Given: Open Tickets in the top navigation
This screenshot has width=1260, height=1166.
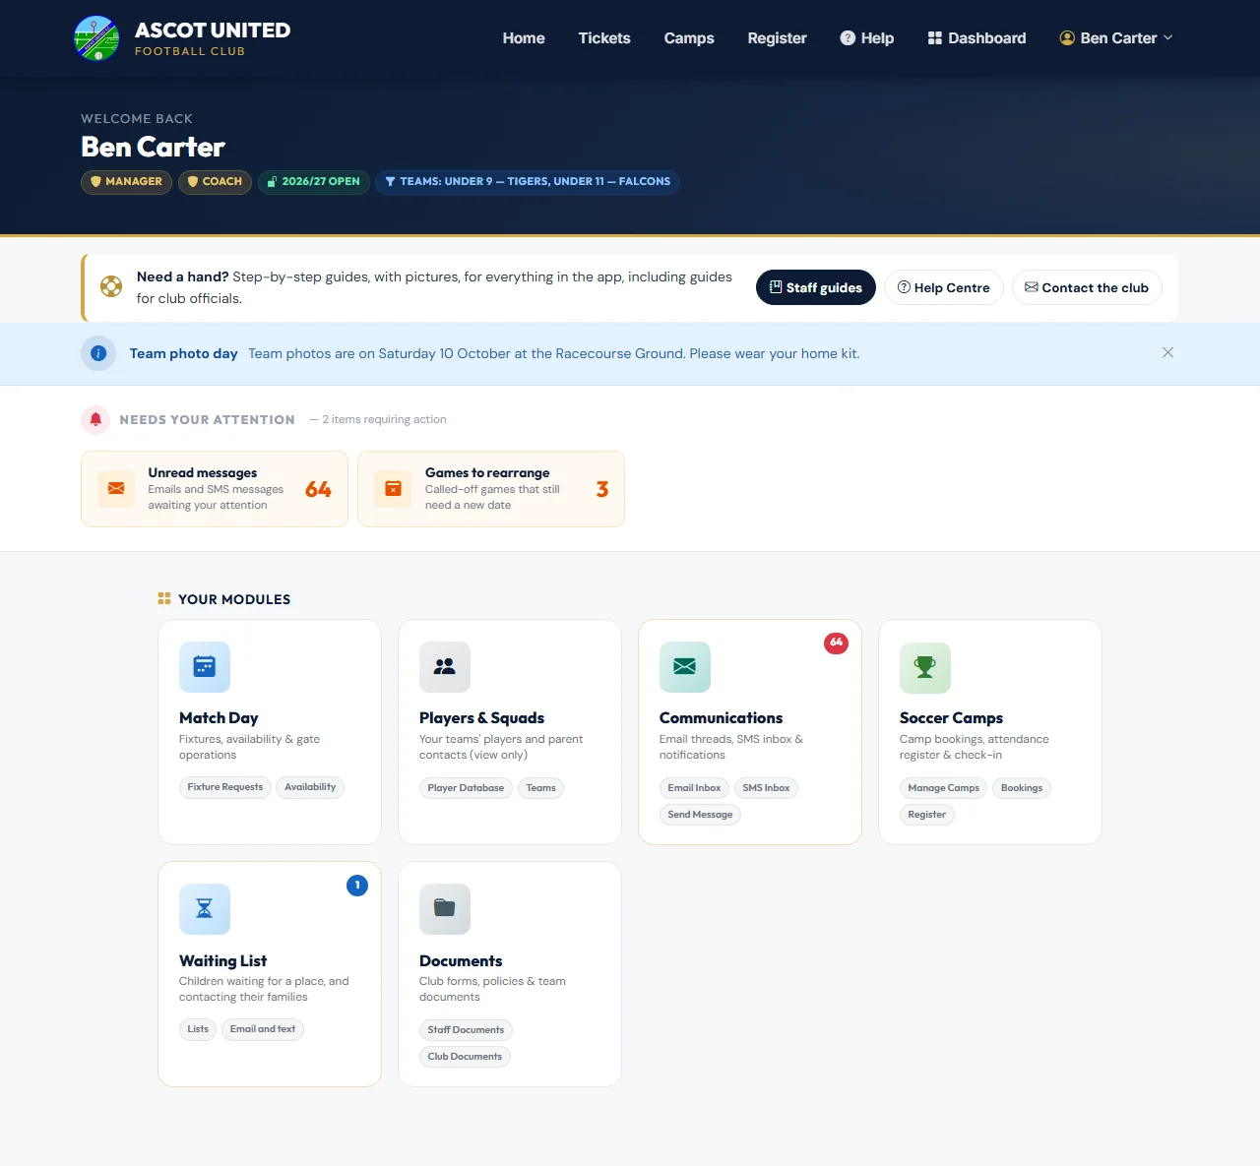Looking at the screenshot, I should 604,38.
